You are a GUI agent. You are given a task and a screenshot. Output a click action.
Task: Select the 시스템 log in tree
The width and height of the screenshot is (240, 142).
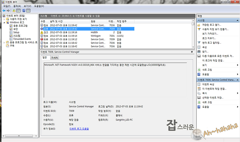(x=15, y=36)
